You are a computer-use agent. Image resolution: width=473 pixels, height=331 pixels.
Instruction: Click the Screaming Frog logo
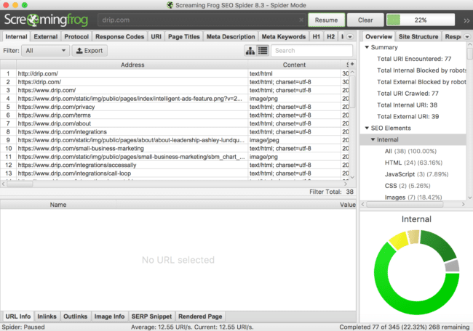(46, 20)
